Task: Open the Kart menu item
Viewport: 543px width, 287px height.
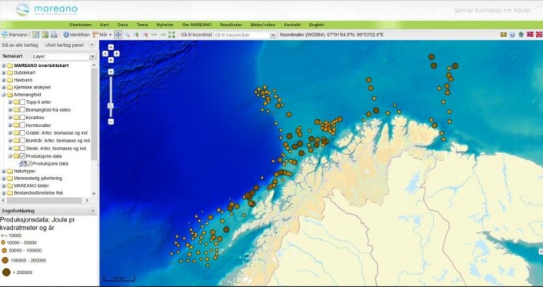Action: (105, 25)
